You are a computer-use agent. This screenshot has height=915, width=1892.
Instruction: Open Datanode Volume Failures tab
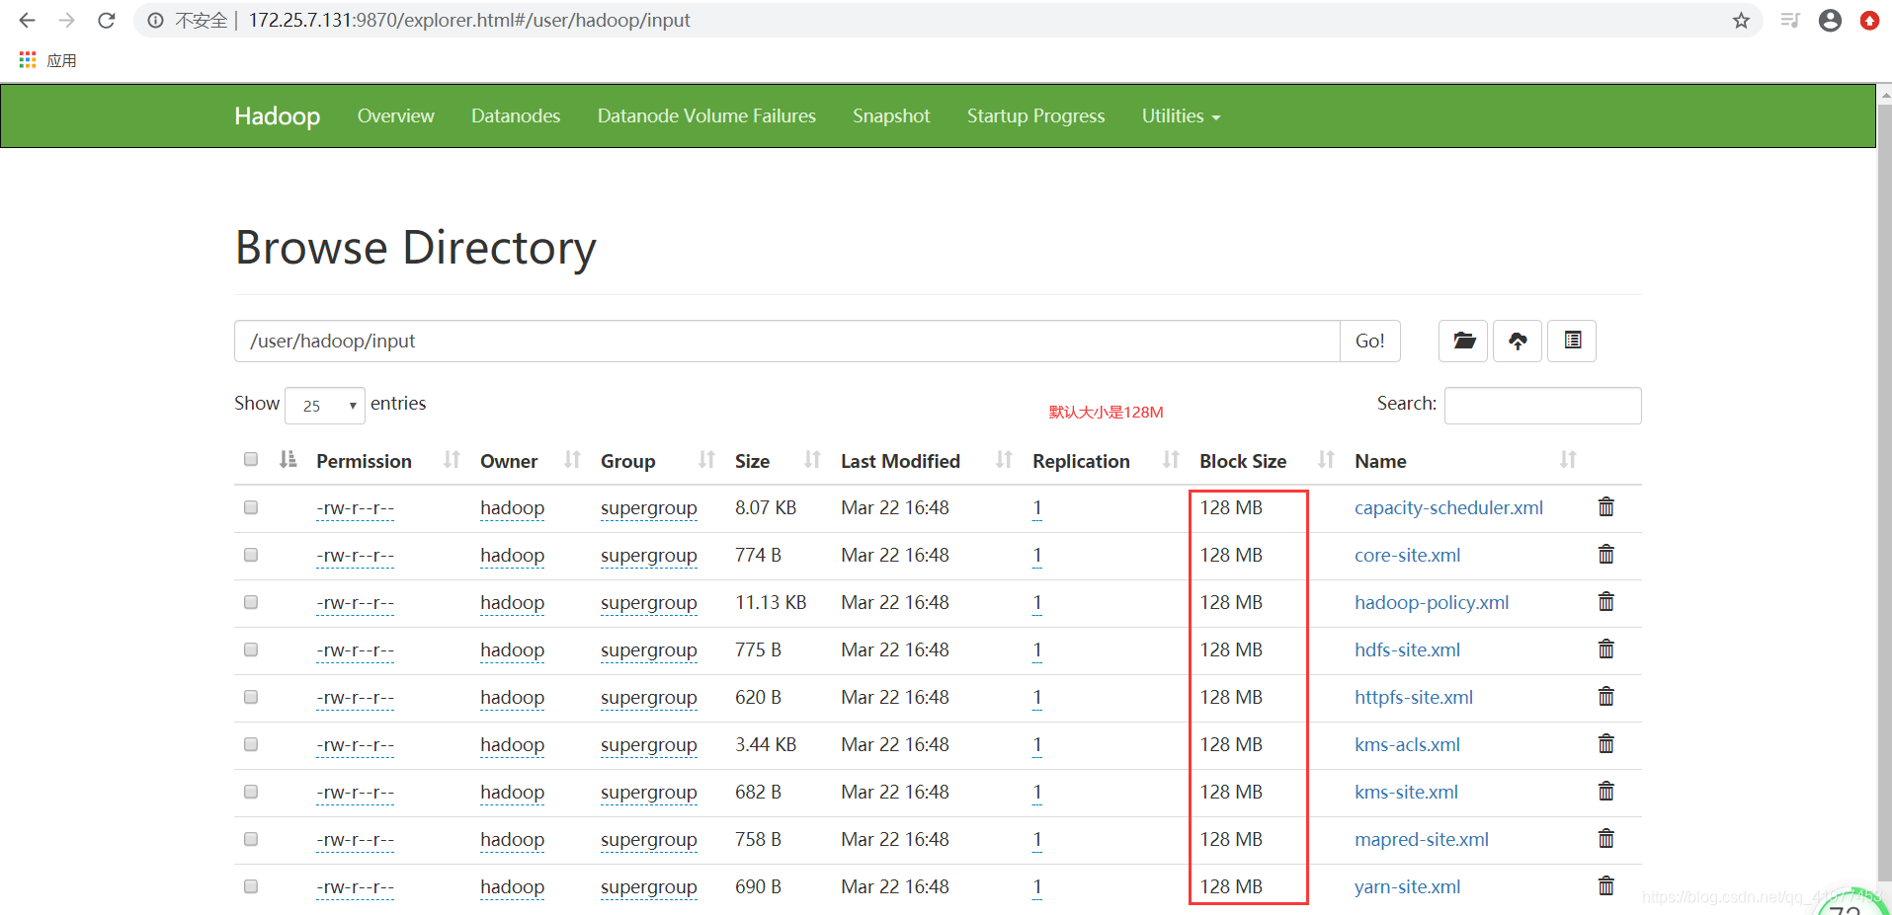point(706,115)
